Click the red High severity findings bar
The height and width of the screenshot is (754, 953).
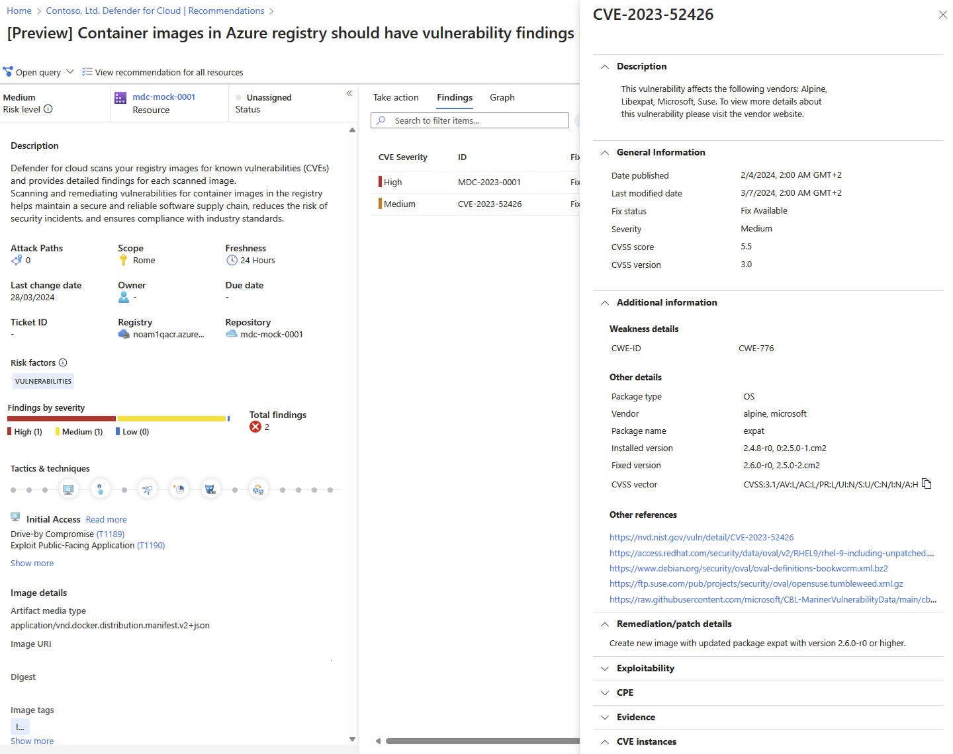point(62,419)
